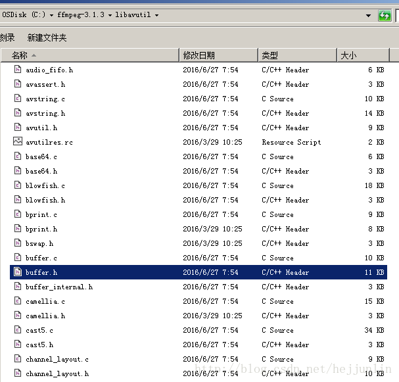Click the avassert.h file icon

(x=18, y=84)
